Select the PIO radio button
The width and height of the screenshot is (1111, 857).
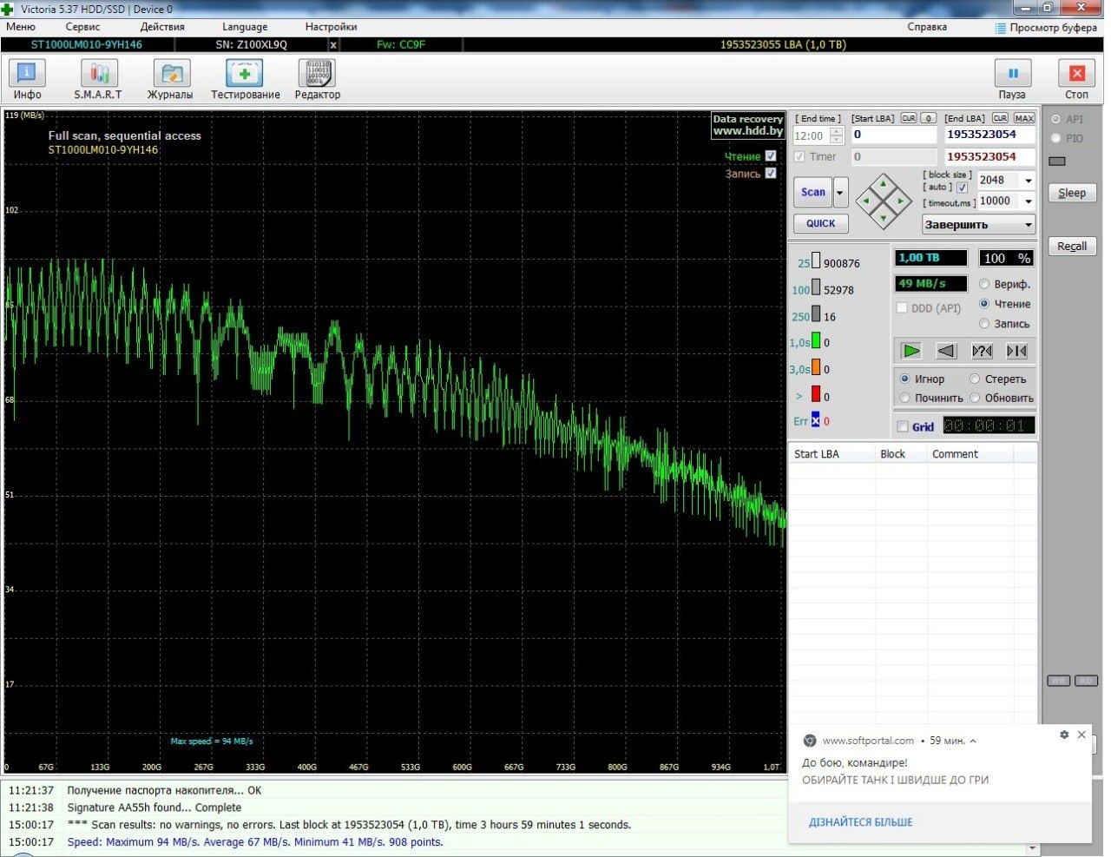1056,138
